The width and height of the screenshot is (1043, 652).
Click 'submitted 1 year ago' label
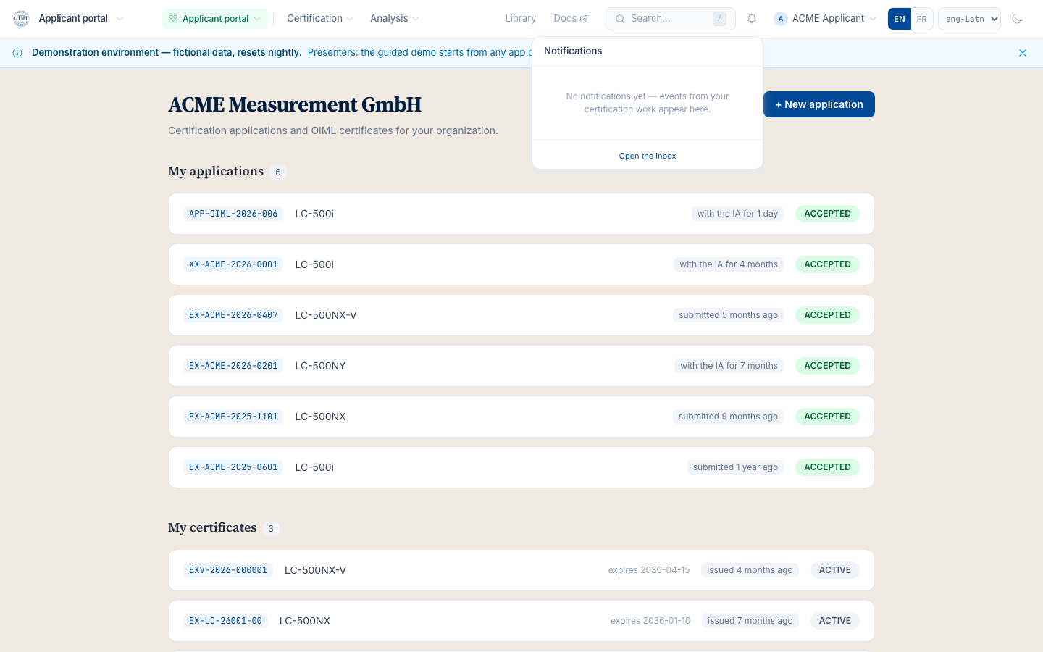click(x=735, y=467)
